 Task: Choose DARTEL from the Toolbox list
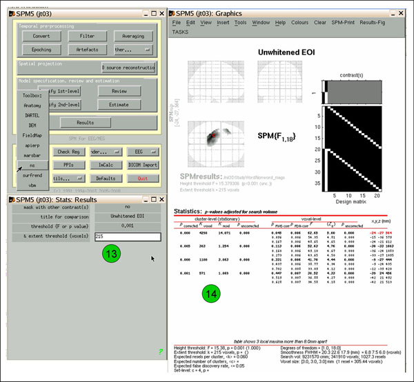(32, 115)
